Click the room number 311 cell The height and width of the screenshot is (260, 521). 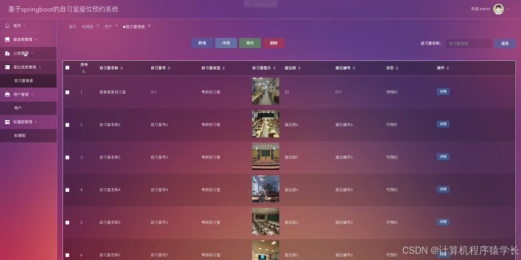click(x=154, y=92)
